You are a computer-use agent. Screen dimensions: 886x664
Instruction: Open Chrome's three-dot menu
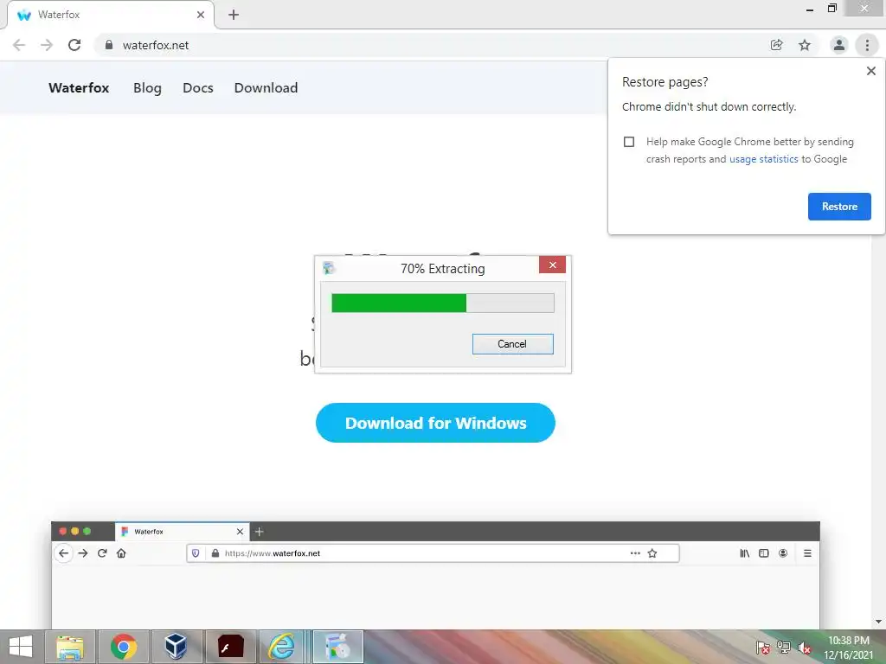click(867, 45)
